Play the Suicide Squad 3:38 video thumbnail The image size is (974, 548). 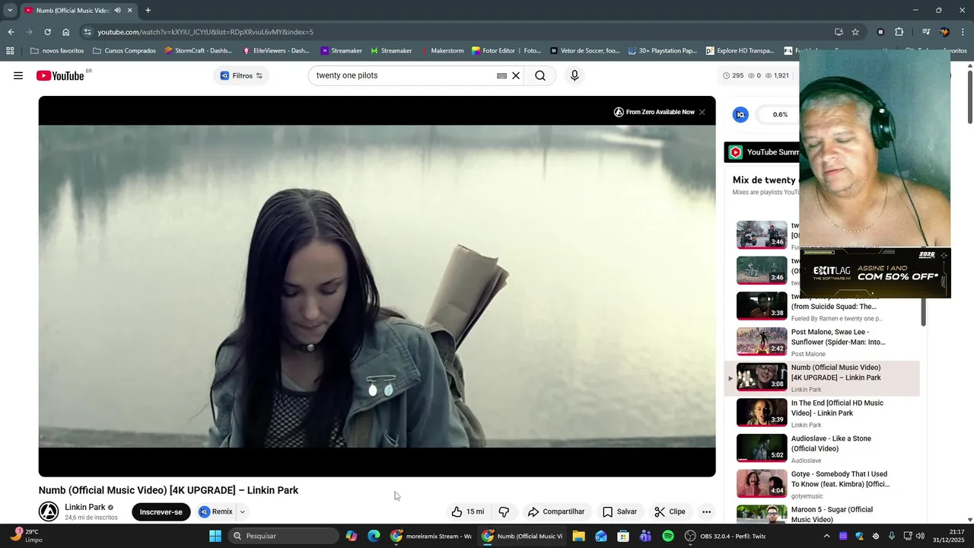(762, 306)
